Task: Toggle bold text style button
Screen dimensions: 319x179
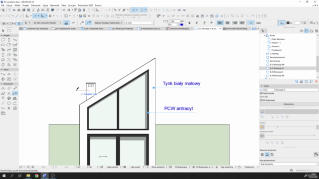Action: [189, 23]
